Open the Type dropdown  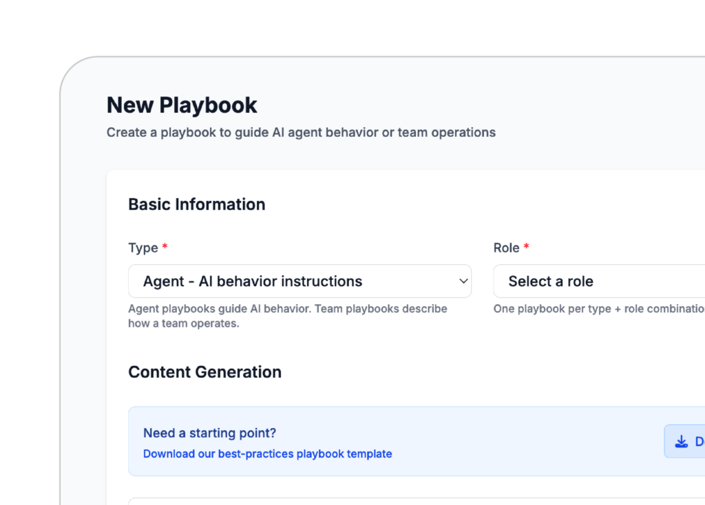(299, 281)
